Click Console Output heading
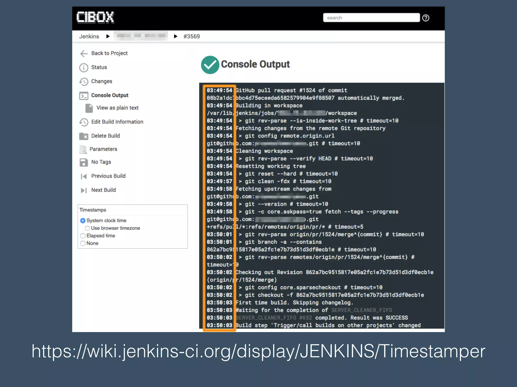Viewport: 517px width, 387px height. click(x=255, y=64)
